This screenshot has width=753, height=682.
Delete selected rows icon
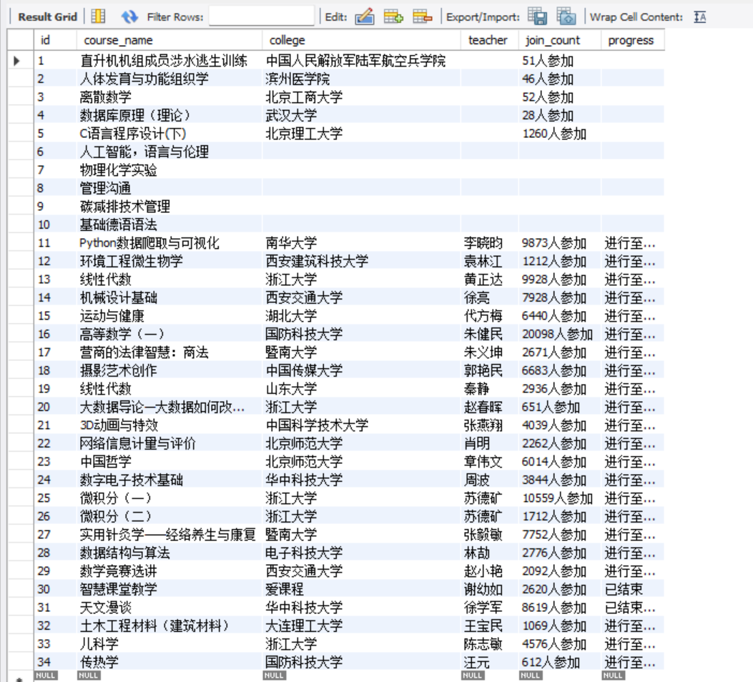pyautogui.click(x=422, y=16)
